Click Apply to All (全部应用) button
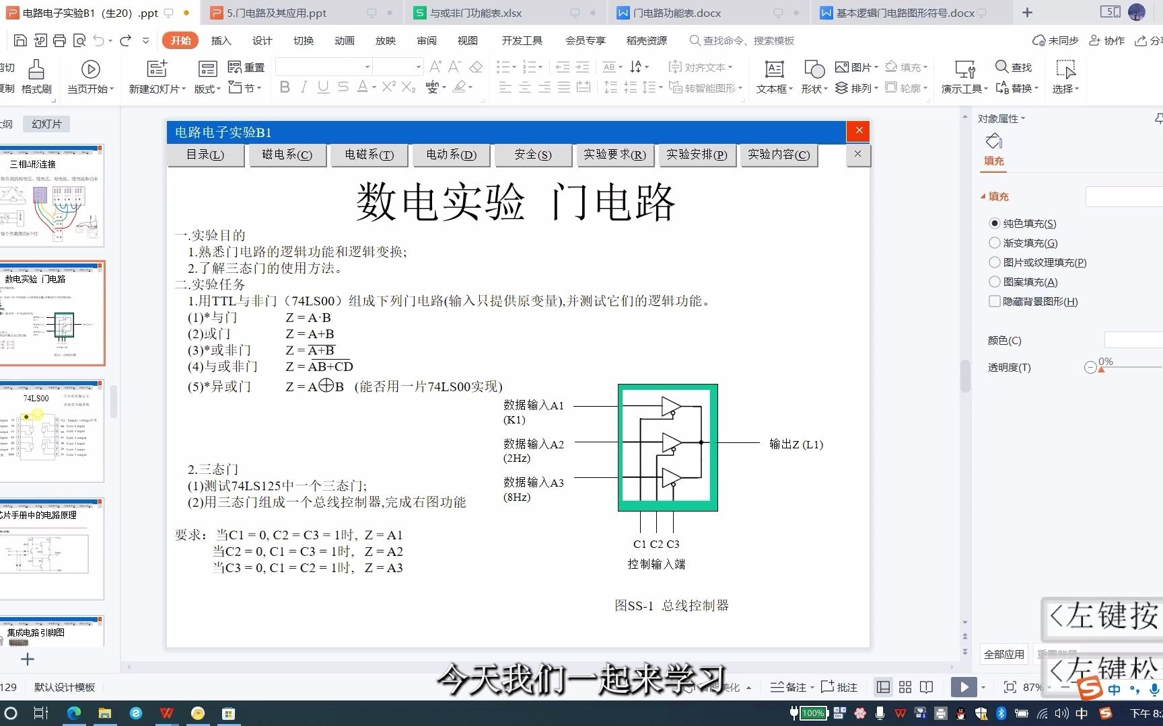Screen dimensions: 1163x726 pyautogui.click(x=1004, y=654)
